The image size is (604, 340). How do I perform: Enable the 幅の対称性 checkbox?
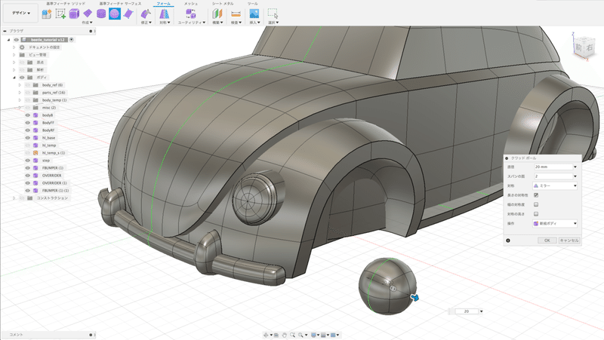[536, 204]
